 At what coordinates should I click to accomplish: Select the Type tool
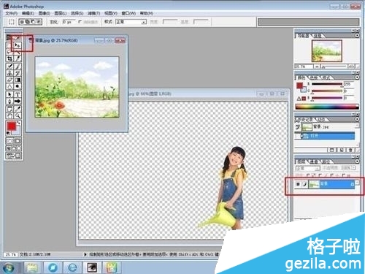[18, 94]
